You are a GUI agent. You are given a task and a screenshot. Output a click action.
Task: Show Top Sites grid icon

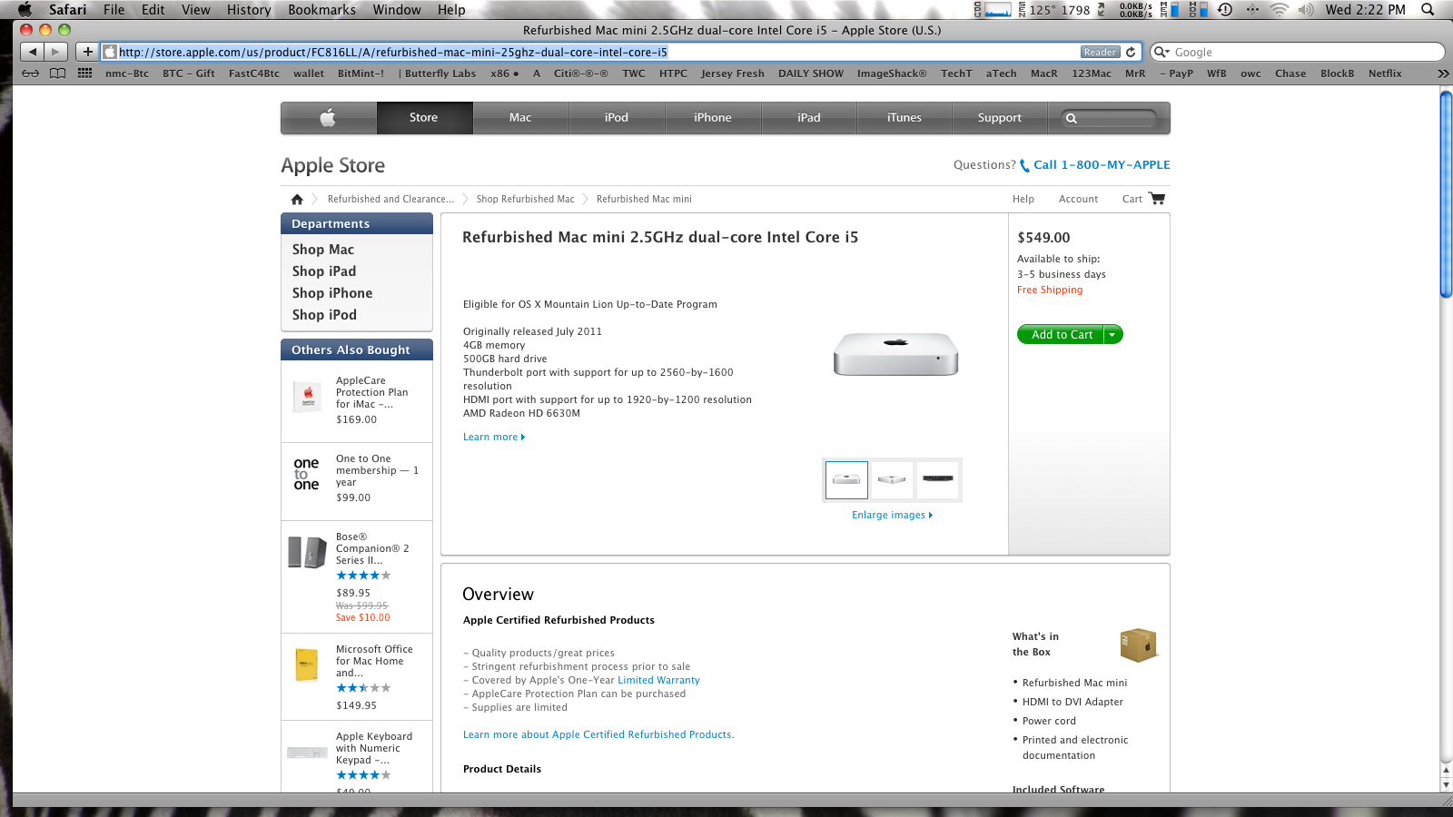coord(84,74)
